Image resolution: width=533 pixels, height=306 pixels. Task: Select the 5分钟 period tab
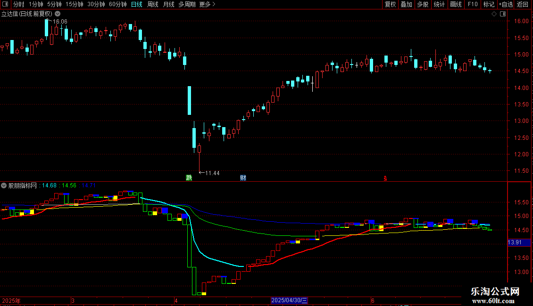(54, 4)
